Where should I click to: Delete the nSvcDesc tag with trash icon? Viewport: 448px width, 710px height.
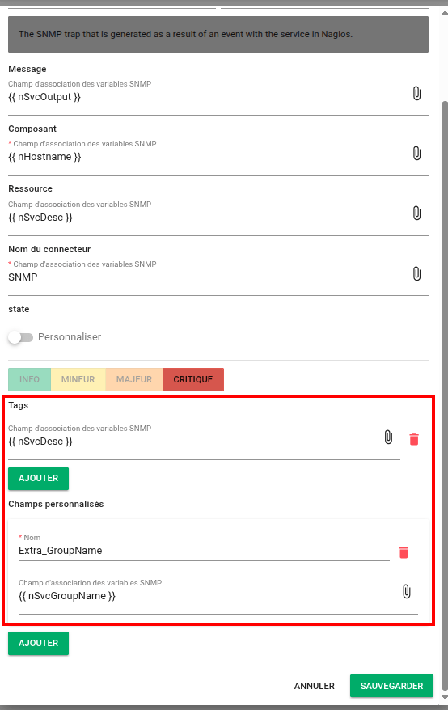coord(414,439)
